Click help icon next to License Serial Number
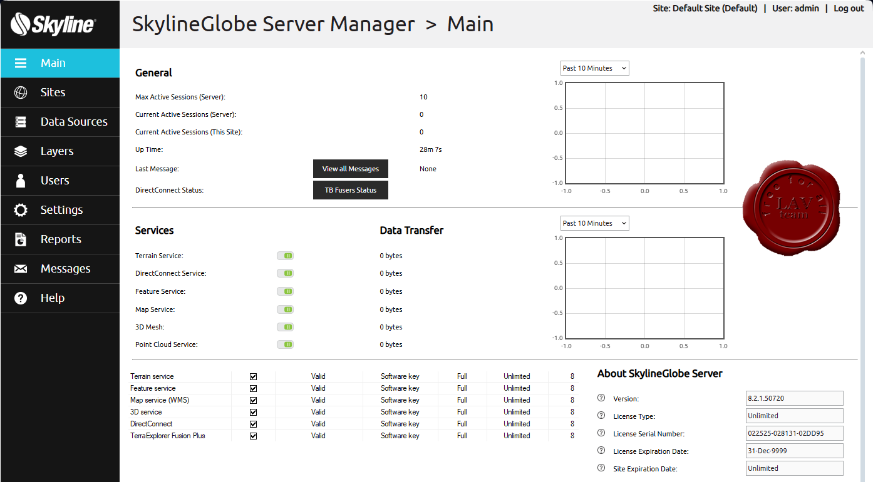Image resolution: width=873 pixels, height=482 pixels. [601, 433]
